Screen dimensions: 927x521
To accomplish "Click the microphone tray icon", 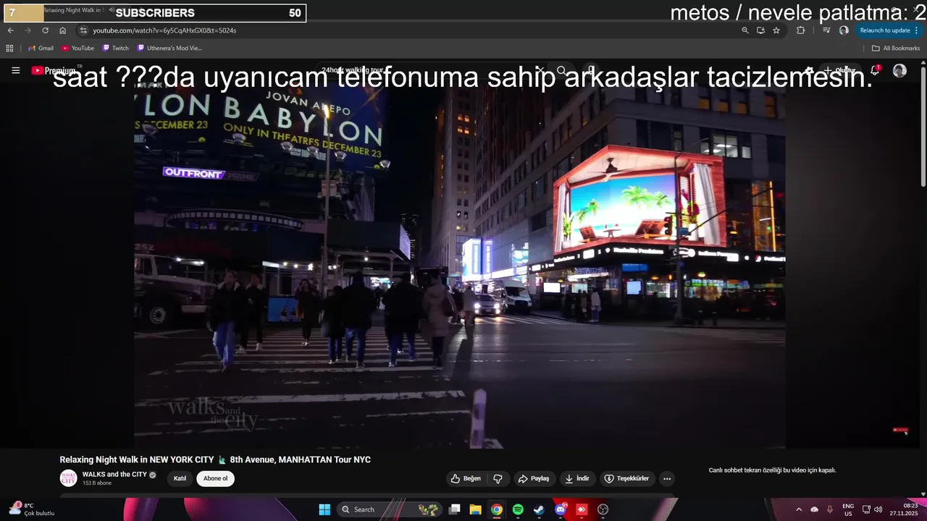I will click(x=830, y=509).
